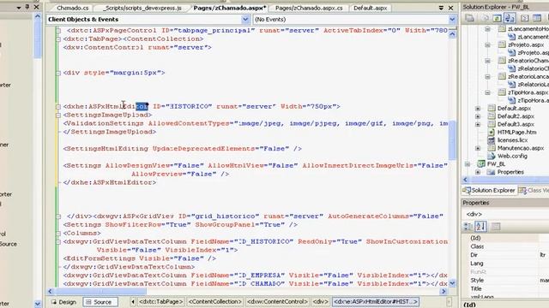Open Properties icon in Solution Explorer toolbar
549x308 pixels.
pyautogui.click(x=469, y=18)
